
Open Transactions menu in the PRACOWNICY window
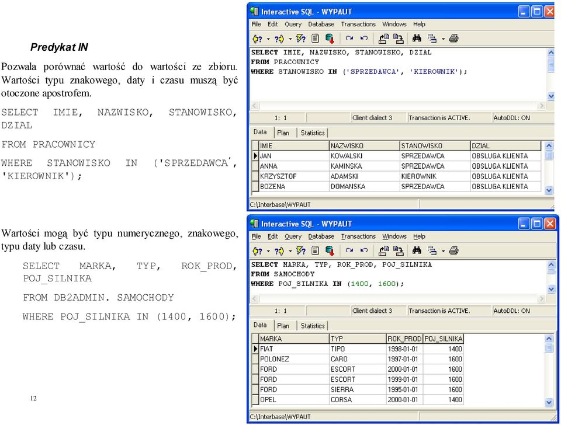[x=358, y=25]
